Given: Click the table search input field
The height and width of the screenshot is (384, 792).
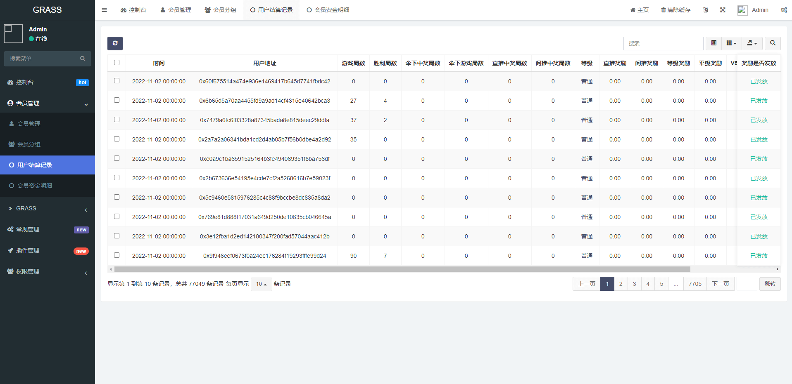Looking at the screenshot, I should 663,43.
